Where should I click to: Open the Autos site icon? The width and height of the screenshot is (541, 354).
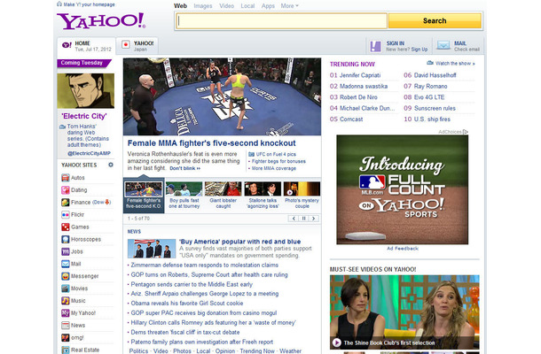[66, 178]
